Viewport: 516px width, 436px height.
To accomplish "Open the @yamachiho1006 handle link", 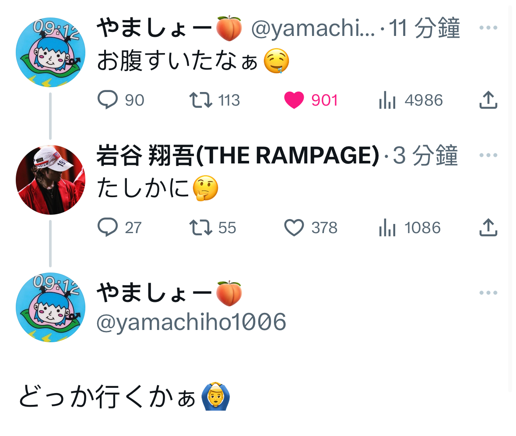I will click(191, 322).
